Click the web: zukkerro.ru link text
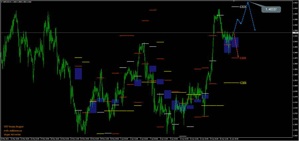The height and width of the screenshot is (141, 299). [12, 130]
